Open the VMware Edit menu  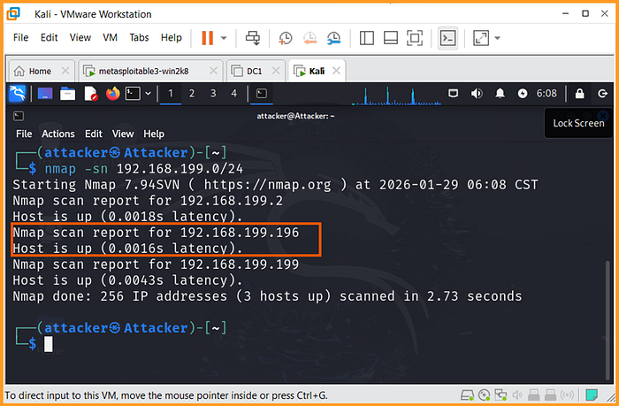click(x=49, y=37)
